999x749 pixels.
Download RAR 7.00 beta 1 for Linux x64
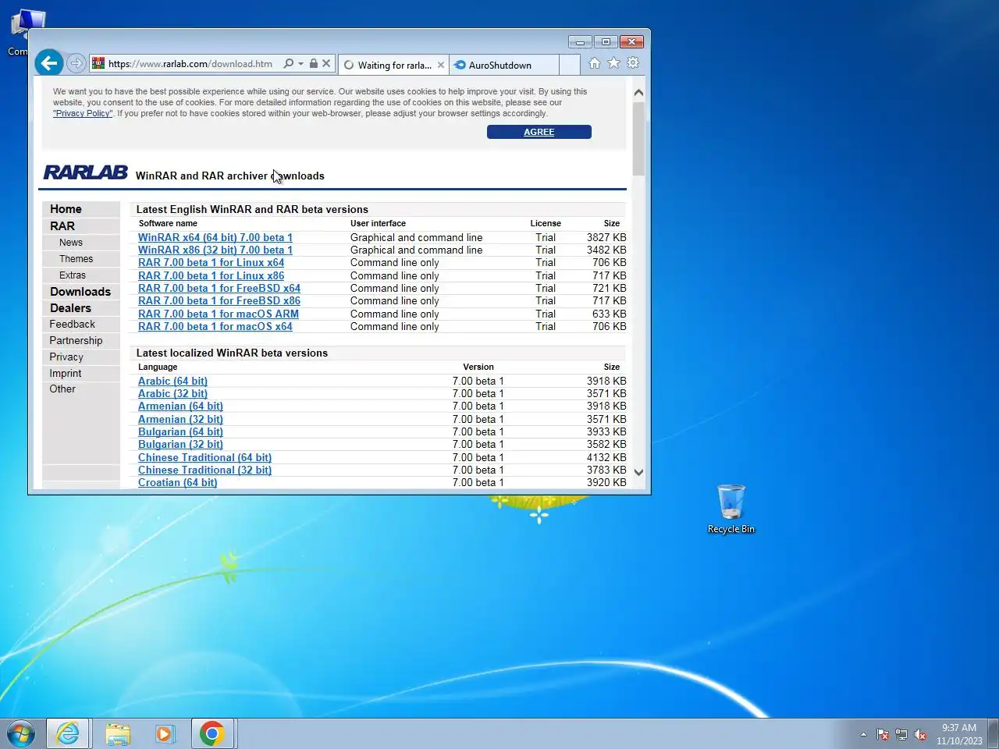click(x=212, y=262)
